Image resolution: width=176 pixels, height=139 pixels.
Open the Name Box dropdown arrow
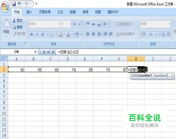[35, 52]
